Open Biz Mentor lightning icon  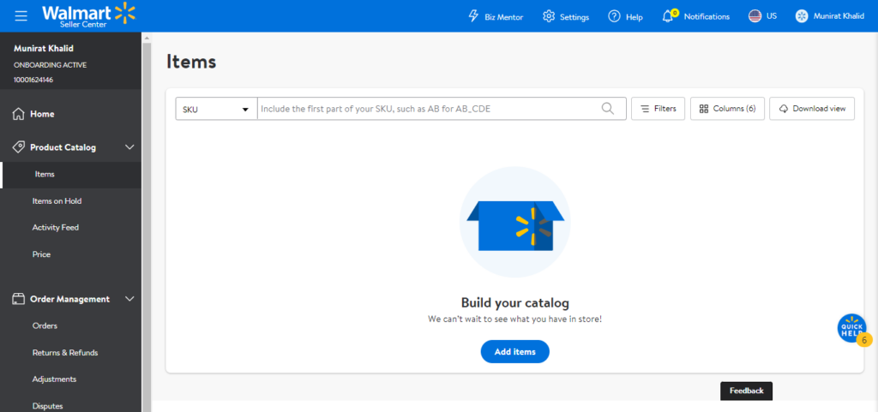(x=473, y=16)
